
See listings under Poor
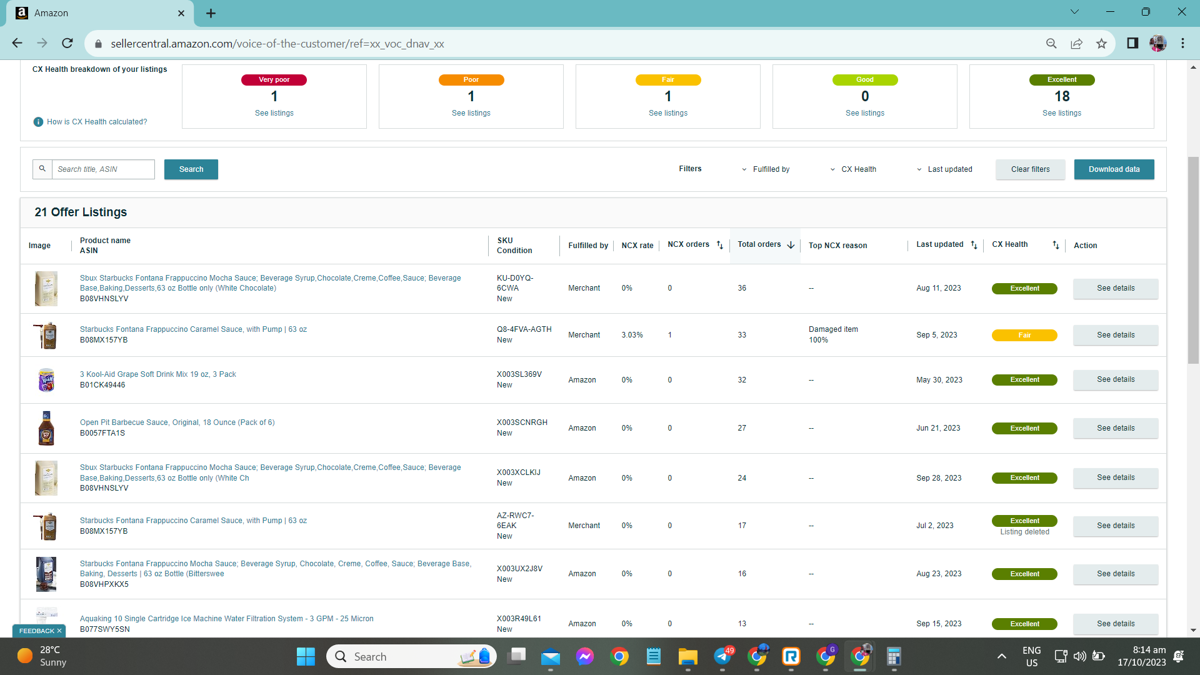click(x=471, y=113)
